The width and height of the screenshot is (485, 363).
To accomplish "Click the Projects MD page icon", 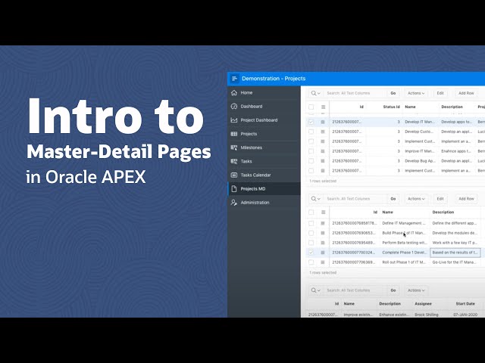I will (234, 188).
